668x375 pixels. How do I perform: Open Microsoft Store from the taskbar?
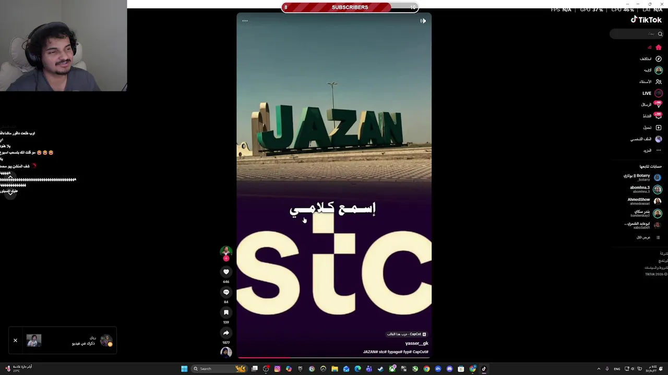(x=461, y=369)
